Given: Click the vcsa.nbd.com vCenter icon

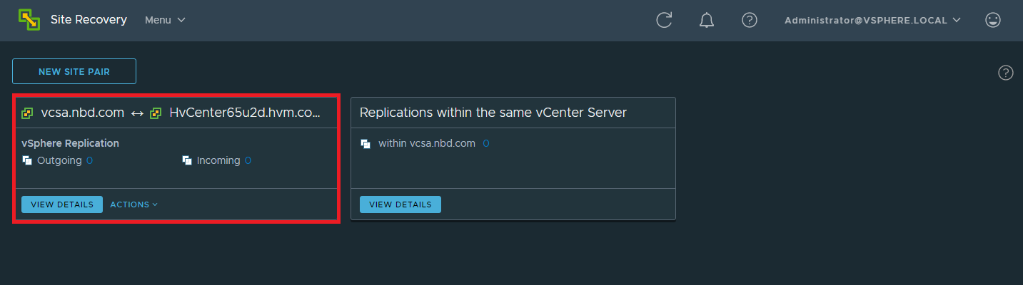Looking at the screenshot, I should coord(27,113).
